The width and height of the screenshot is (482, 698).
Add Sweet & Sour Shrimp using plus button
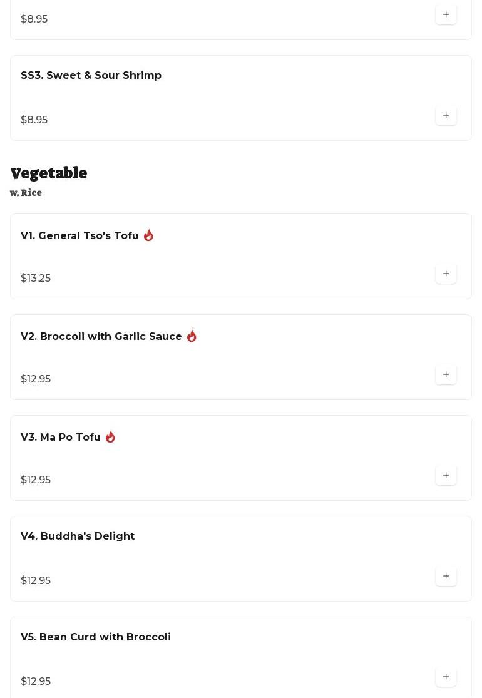click(446, 116)
